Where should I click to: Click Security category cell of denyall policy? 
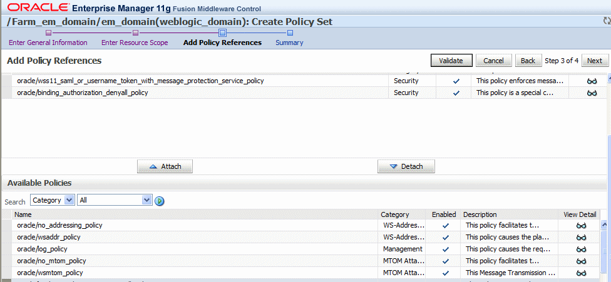pos(406,93)
